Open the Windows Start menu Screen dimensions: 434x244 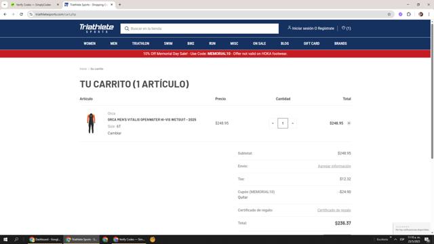click(x=5, y=239)
